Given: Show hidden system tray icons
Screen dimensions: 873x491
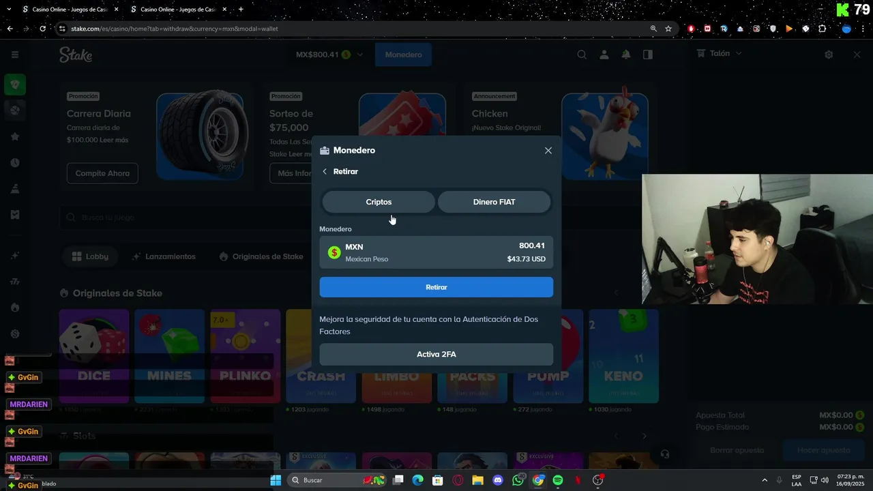Looking at the screenshot, I should point(764,480).
